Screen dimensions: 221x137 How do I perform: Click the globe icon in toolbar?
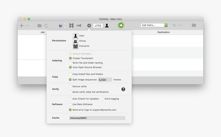pos(61,25)
